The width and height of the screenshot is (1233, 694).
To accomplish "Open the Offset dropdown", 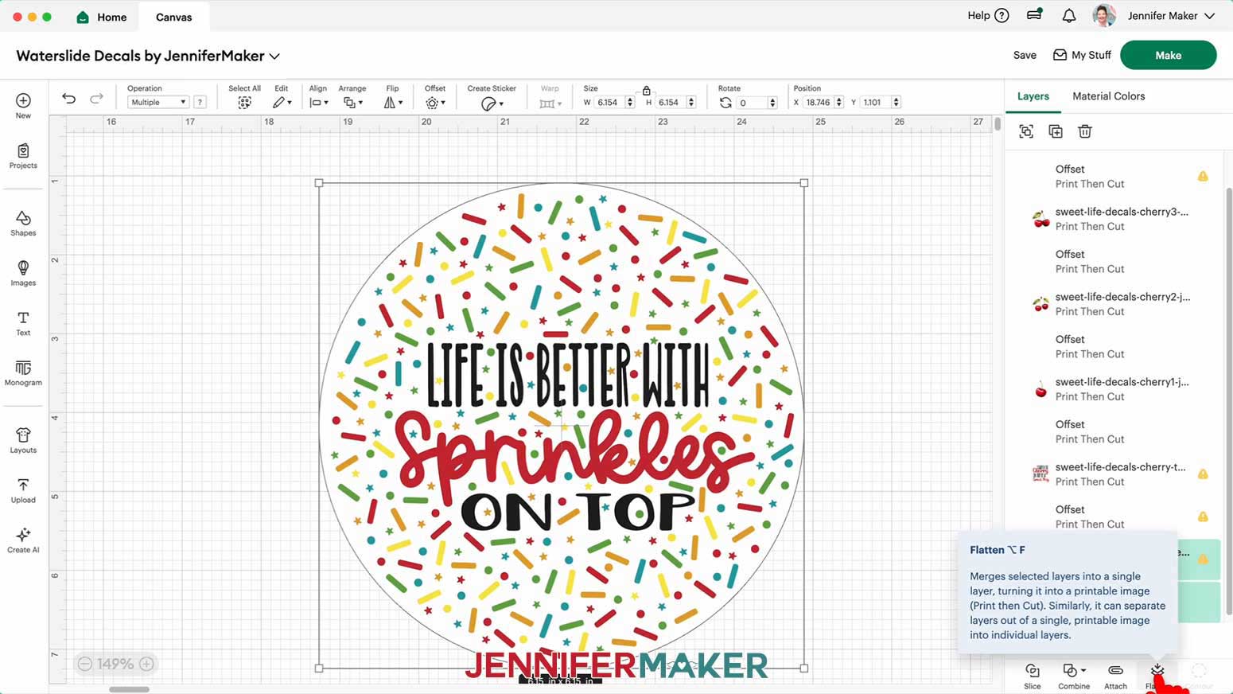I will tap(435, 103).
